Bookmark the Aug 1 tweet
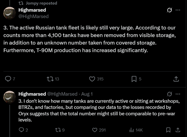The height and width of the screenshot is (137, 187). [168, 130]
